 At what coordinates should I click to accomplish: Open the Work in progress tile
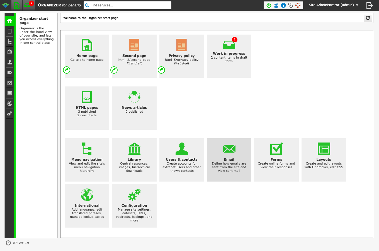[229, 56]
